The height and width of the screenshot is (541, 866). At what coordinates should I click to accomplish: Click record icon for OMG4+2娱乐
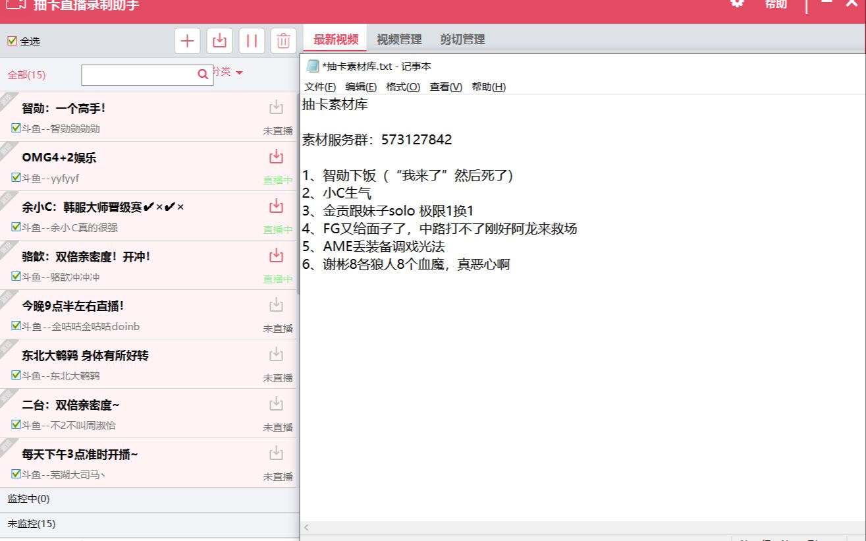(276, 157)
